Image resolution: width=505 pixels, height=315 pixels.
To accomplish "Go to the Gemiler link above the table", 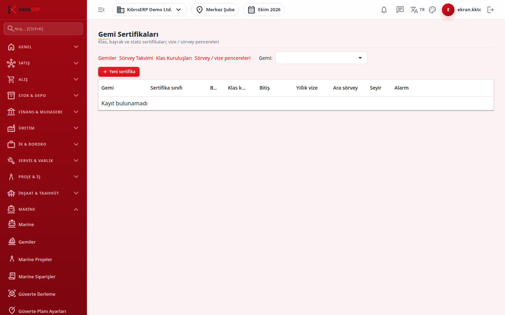I will (x=107, y=58).
